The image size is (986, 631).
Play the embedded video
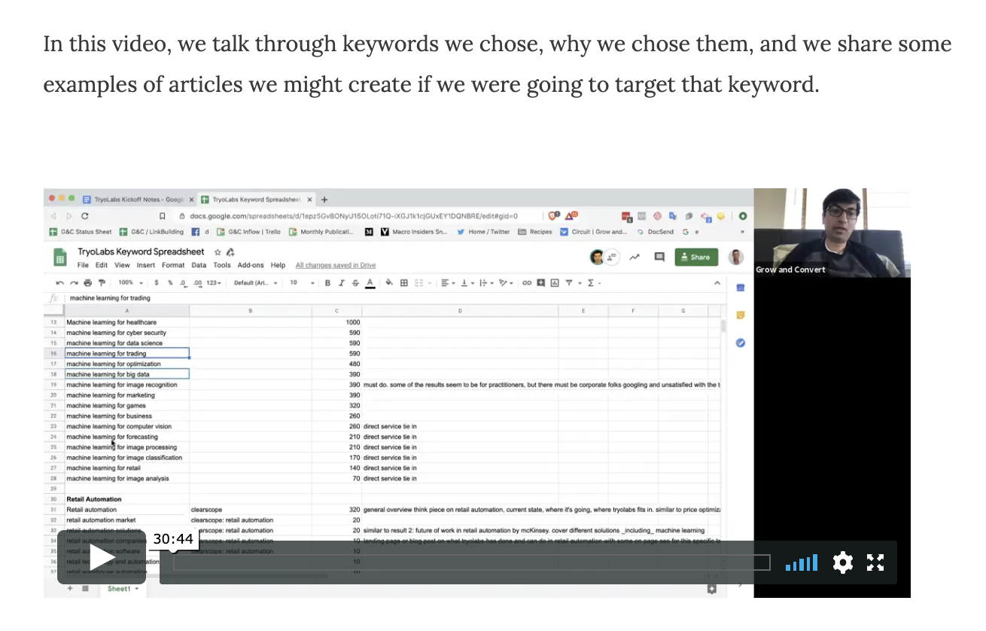(x=102, y=557)
